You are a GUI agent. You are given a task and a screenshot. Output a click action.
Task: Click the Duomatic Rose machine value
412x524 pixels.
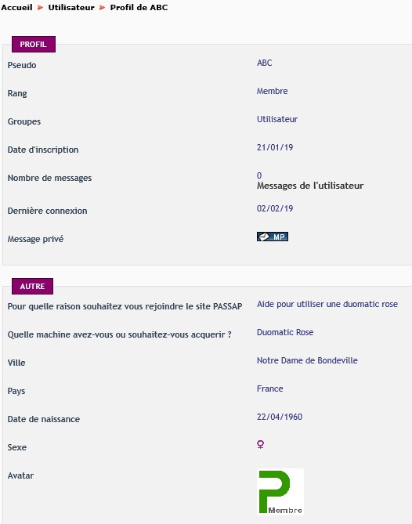285,332
